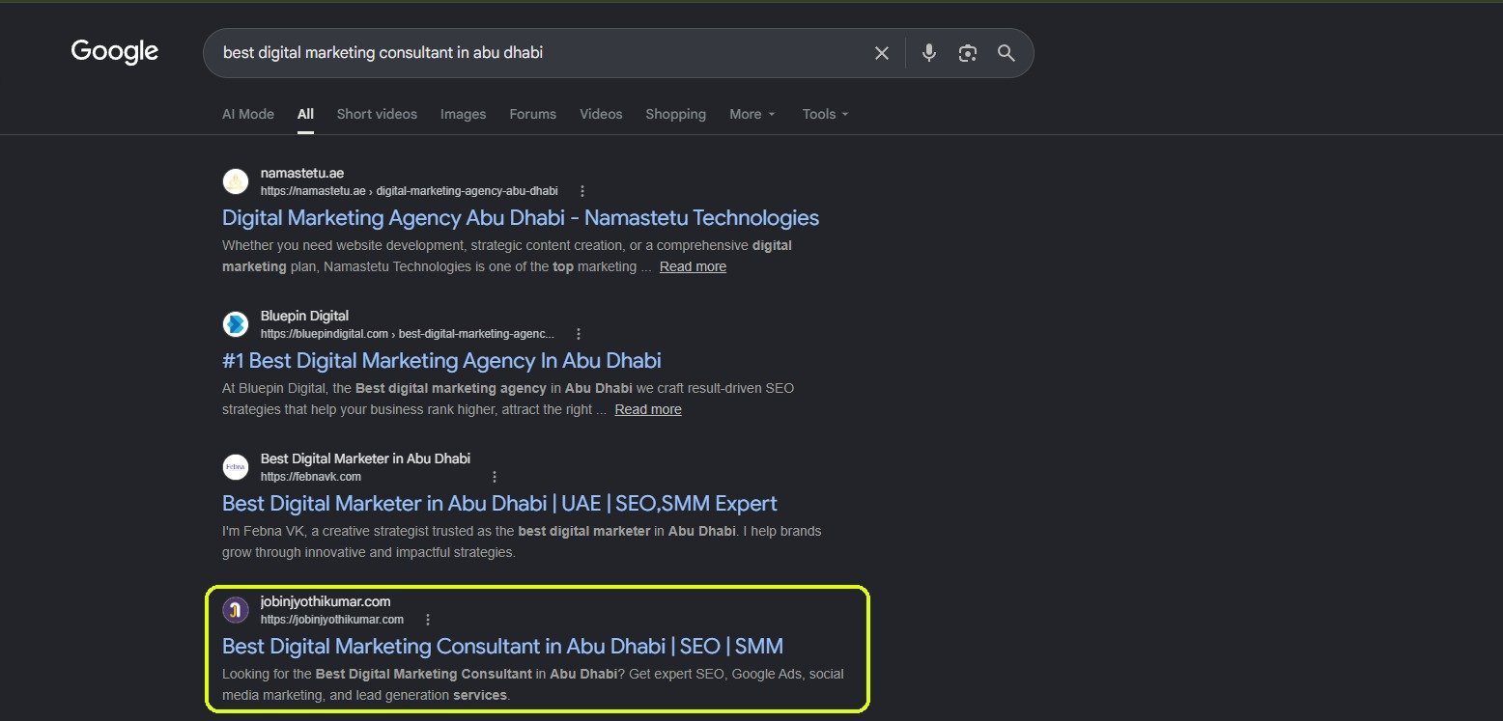Switch to Videos tab
1503x721 pixels.
pos(601,114)
